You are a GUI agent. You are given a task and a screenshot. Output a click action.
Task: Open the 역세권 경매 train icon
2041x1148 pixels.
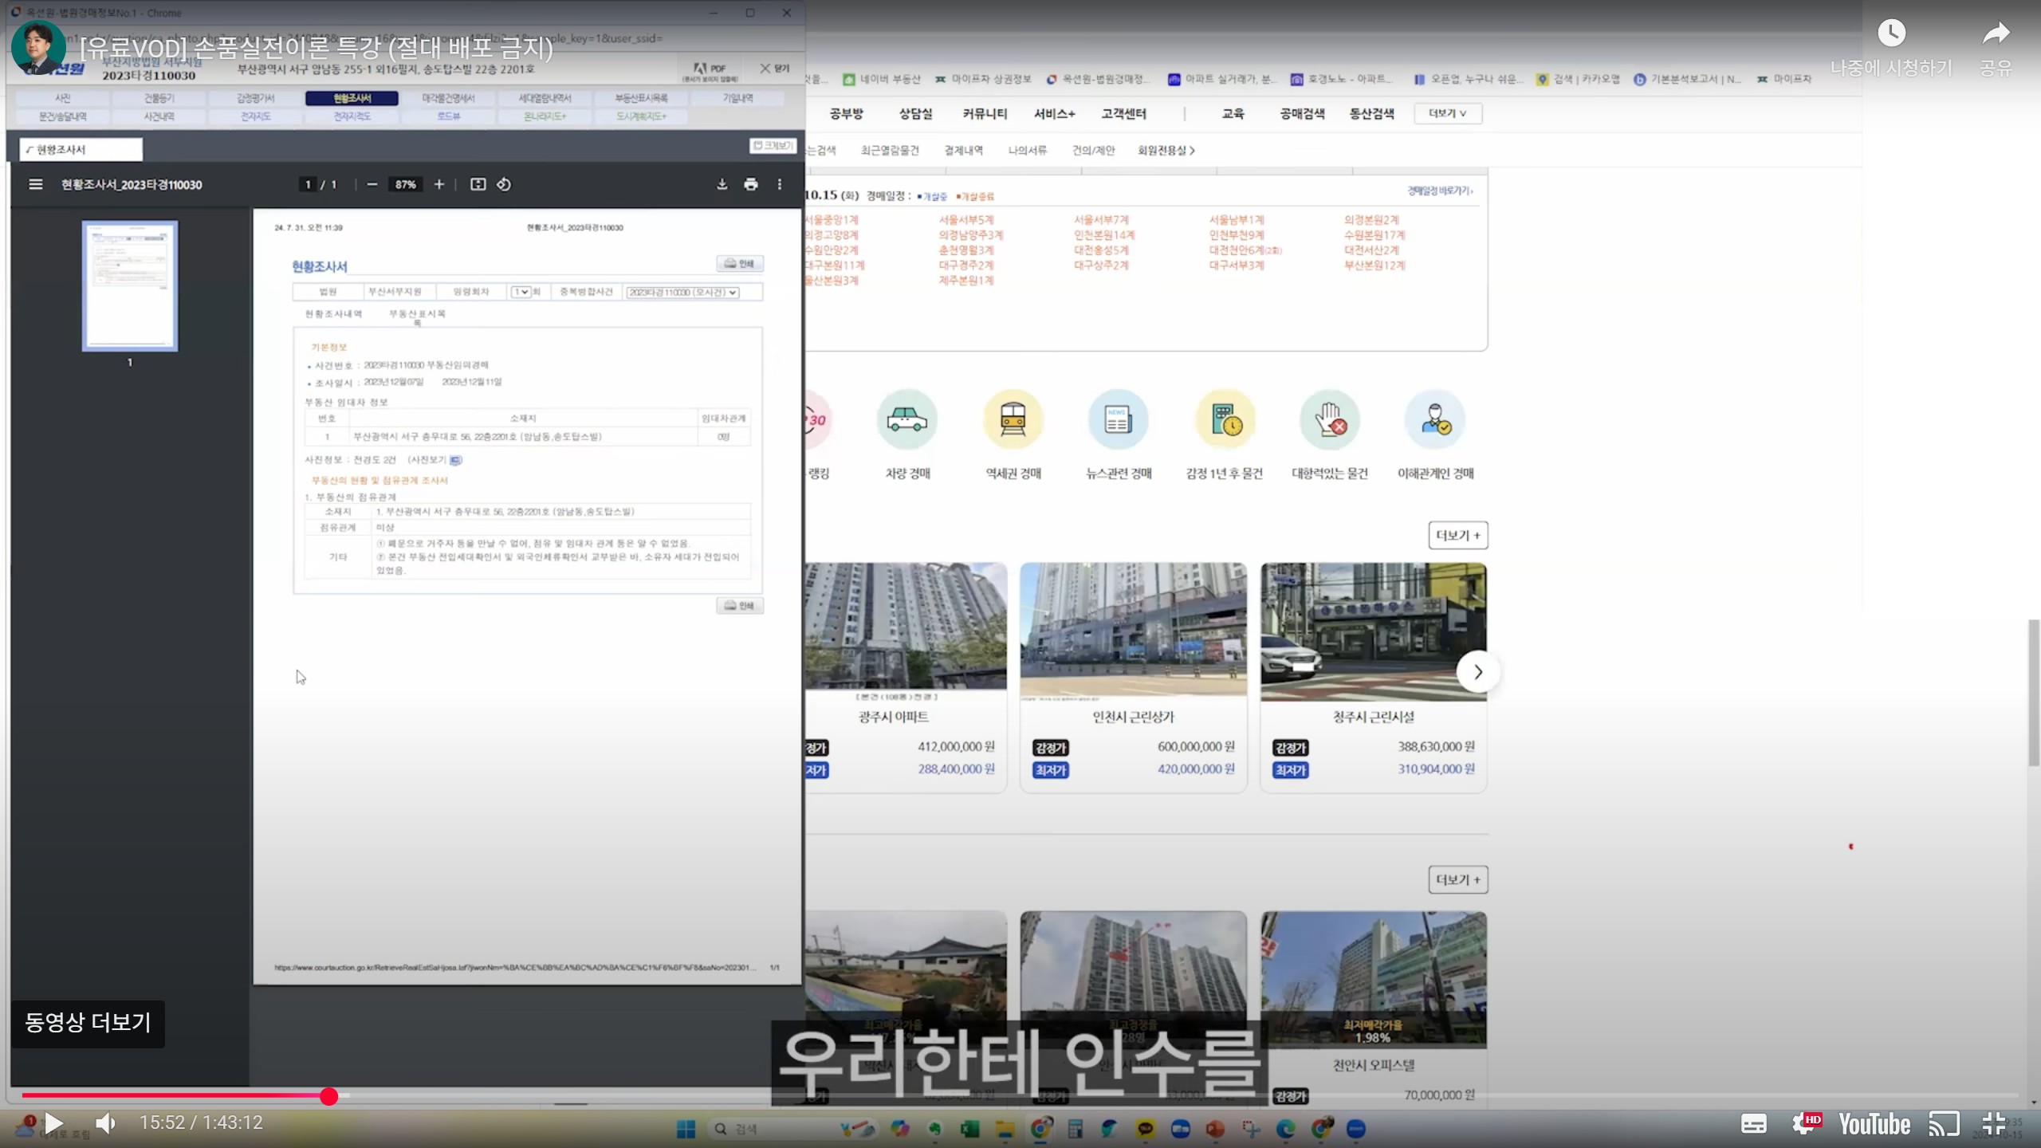click(x=1013, y=420)
